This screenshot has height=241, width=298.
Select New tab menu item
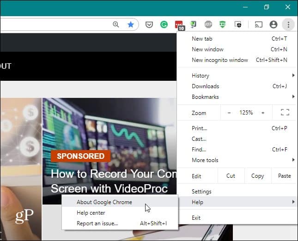click(237, 39)
